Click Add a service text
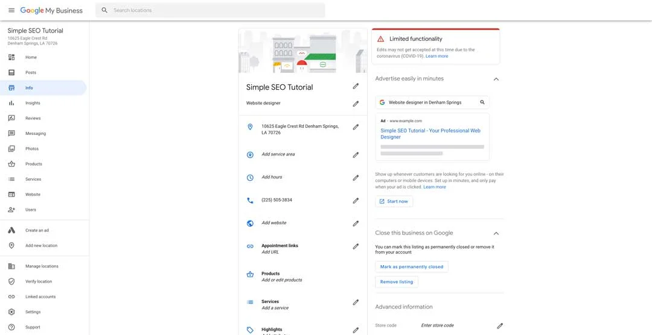 (275, 308)
